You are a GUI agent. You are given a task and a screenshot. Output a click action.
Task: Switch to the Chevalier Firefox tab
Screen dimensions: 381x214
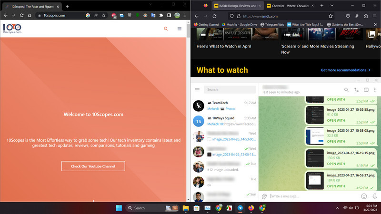(x=290, y=6)
